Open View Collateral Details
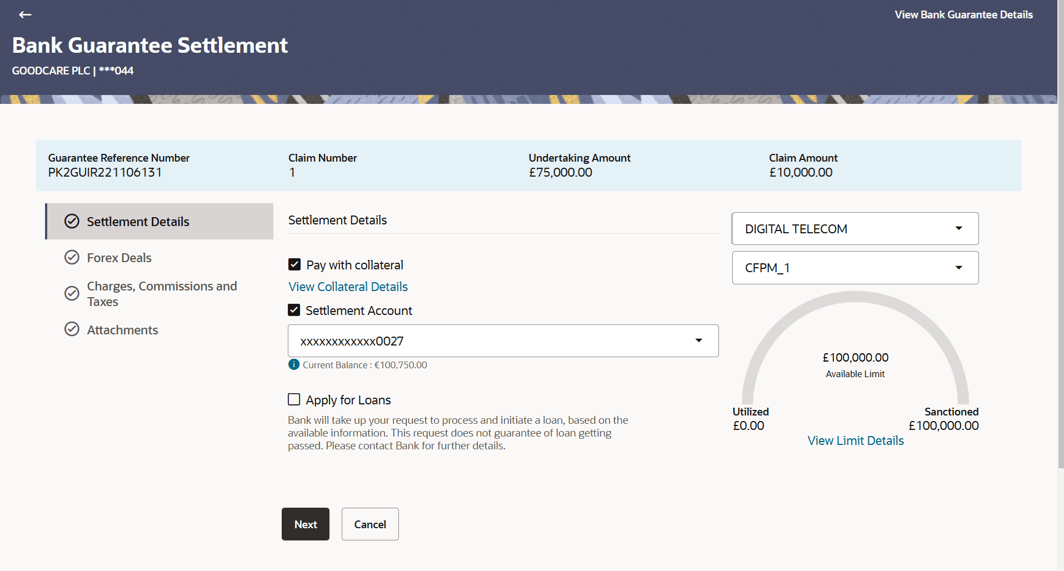 click(347, 286)
